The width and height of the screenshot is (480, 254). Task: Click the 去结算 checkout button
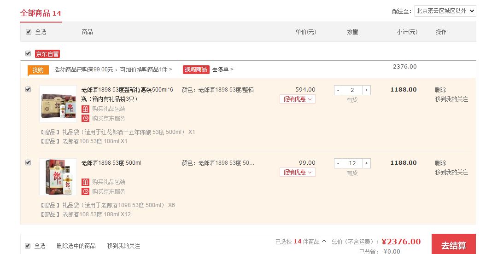(x=454, y=244)
